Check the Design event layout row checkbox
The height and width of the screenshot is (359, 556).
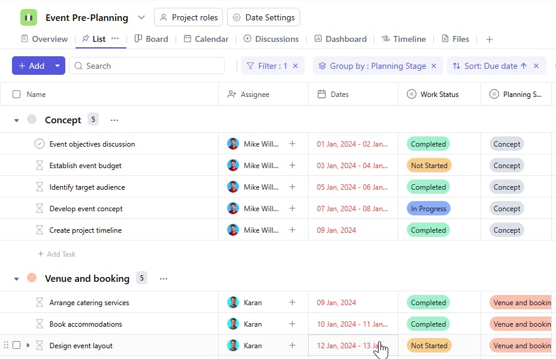(x=16, y=345)
